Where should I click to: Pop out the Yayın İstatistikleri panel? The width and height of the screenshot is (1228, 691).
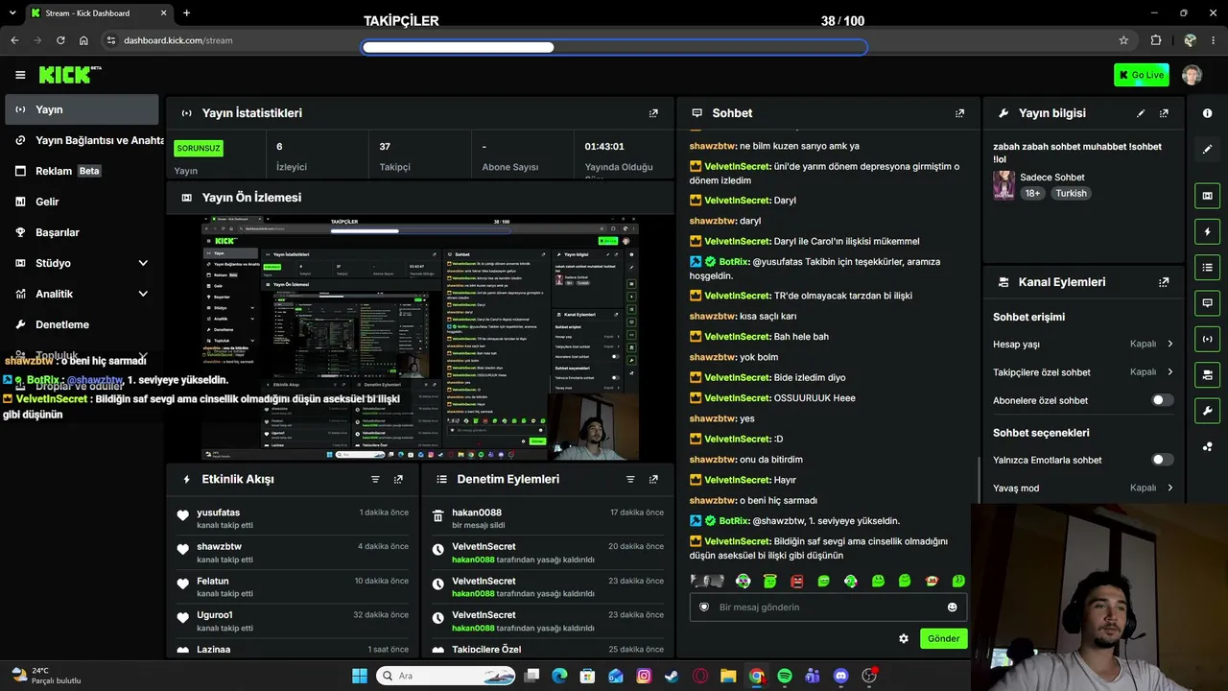point(653,113)
